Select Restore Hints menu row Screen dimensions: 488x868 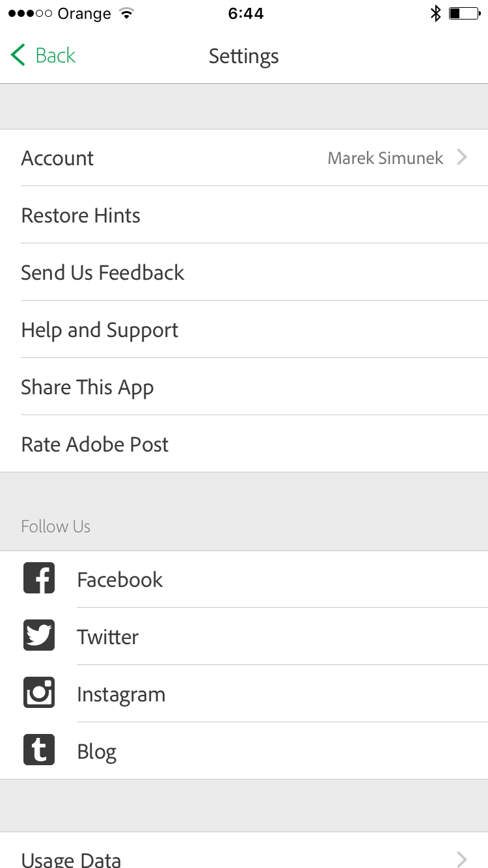coord(244,215)
